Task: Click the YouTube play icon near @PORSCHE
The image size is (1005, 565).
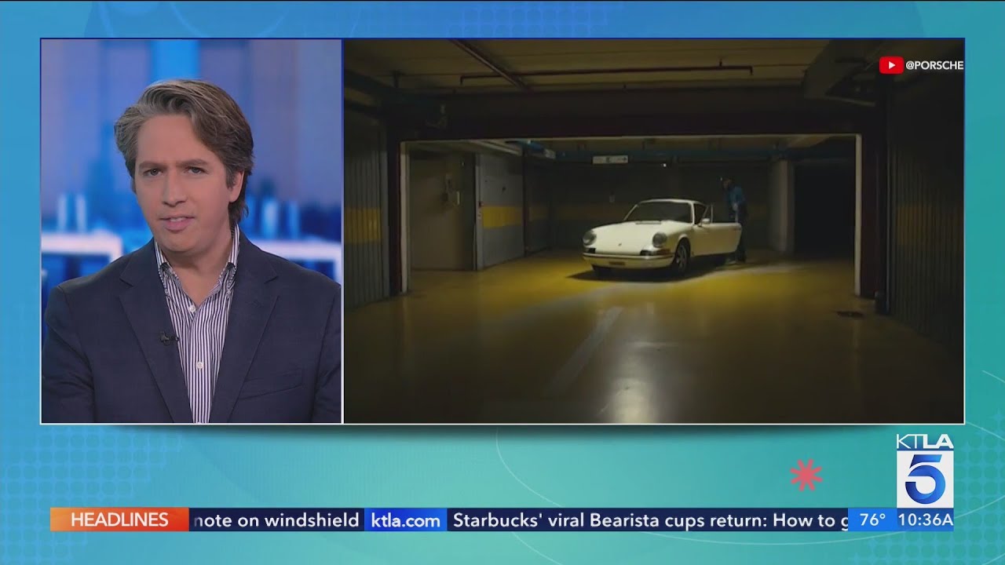Action: pyautogui.click(x=890, y=65)
